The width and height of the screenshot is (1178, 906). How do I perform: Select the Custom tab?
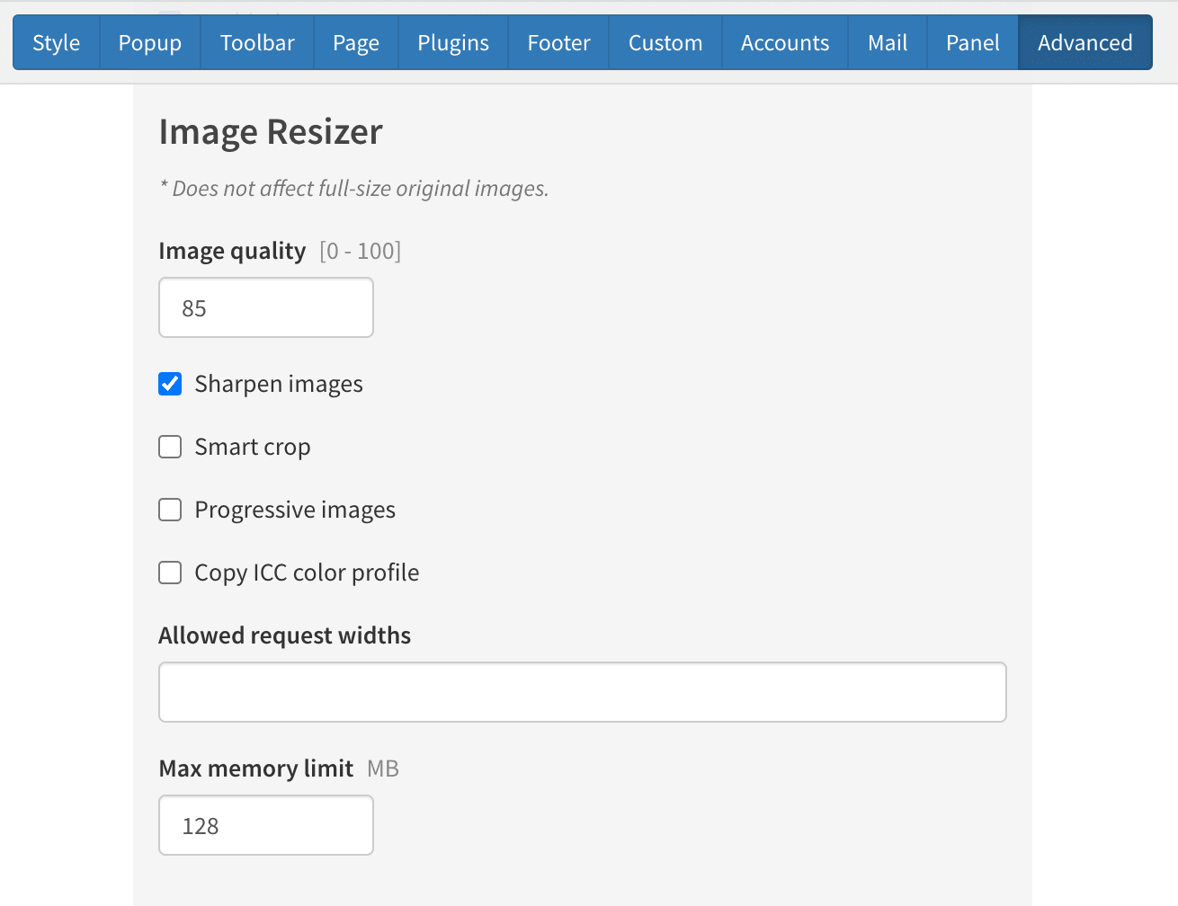pos(665,42)
